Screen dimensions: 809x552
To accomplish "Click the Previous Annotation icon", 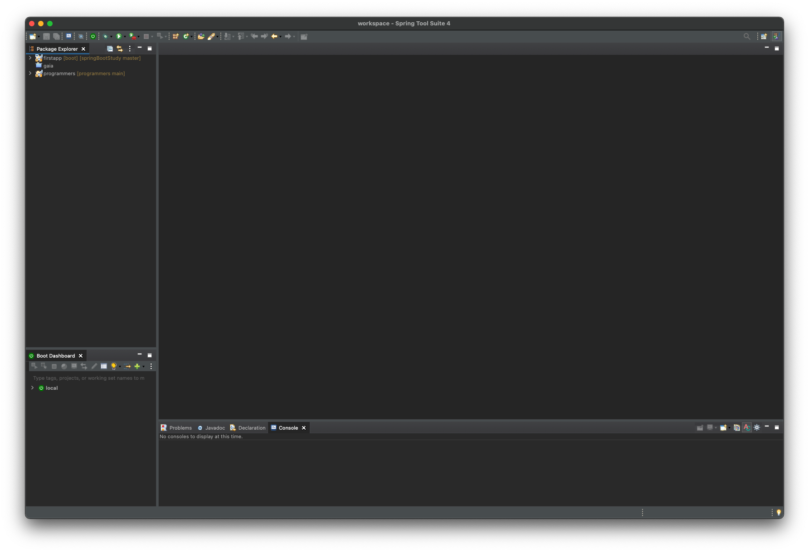I will point(241,36).
